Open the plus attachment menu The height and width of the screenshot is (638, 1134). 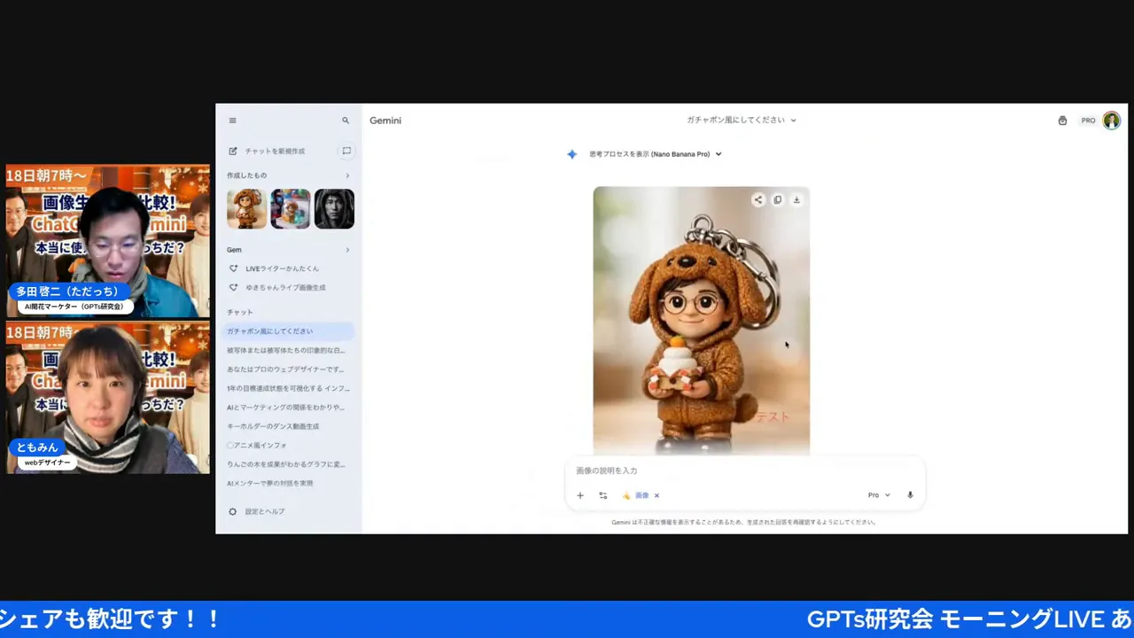coord(580,495)
